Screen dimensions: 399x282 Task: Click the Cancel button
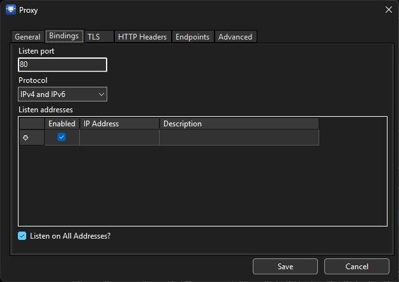(x=357, y=267)
